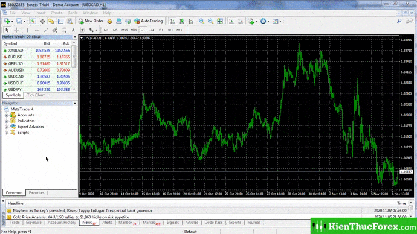Toggle the Market Watch toolbar icon

(x=33, y=21)
